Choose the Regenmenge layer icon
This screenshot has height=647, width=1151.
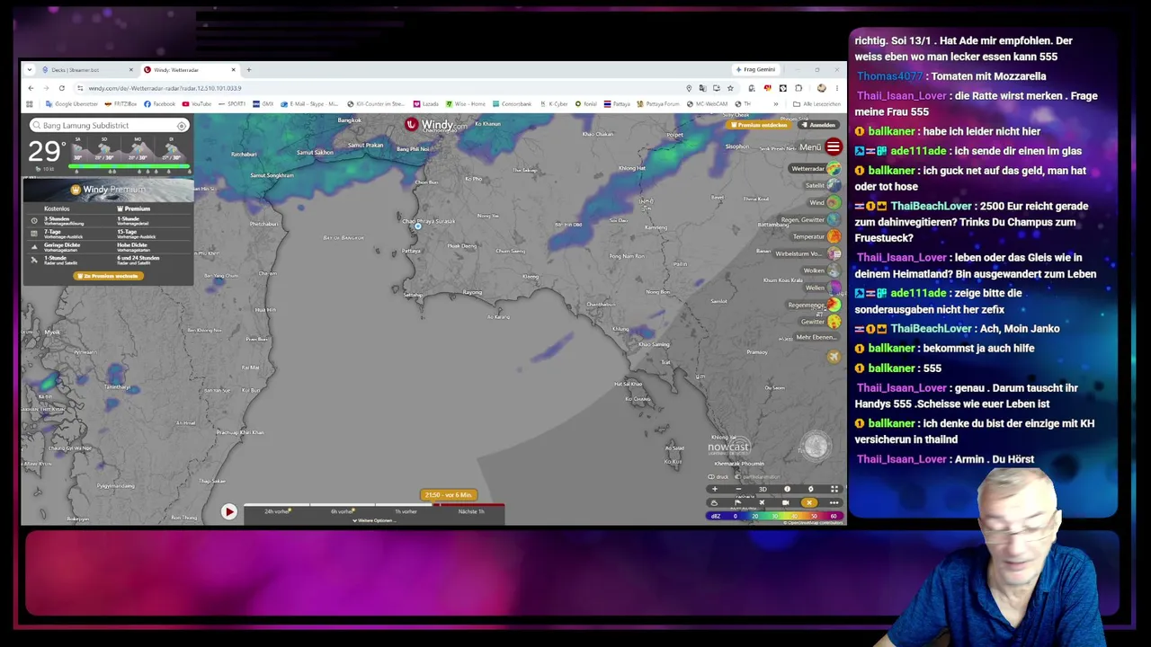tap(834, 305)
